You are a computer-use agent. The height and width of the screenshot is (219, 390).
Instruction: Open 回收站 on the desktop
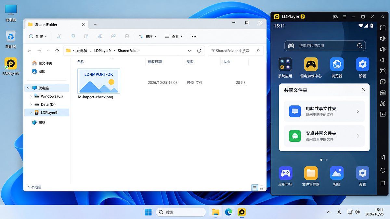tap(11, 39)
